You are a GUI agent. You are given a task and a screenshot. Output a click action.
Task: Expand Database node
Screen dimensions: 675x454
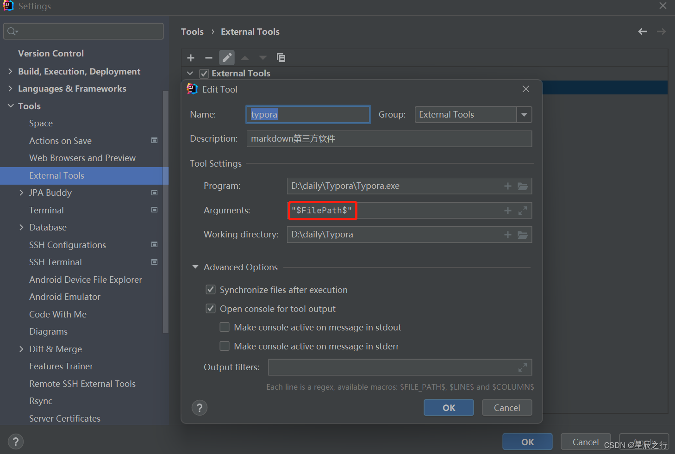coord(21,227)
